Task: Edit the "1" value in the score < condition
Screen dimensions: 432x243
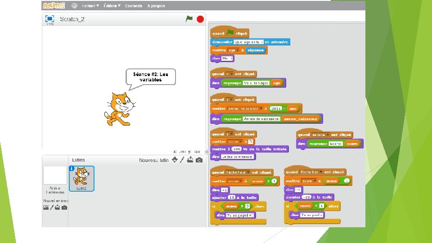Action: 321,206
